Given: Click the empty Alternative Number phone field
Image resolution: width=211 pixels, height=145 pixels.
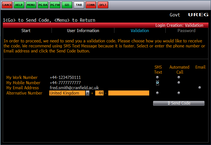Looking at the screenshot, I should [x=129, y=93].
